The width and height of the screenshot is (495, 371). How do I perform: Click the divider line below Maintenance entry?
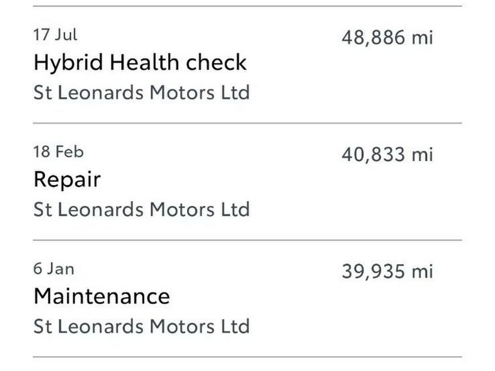tap(248, 357)
